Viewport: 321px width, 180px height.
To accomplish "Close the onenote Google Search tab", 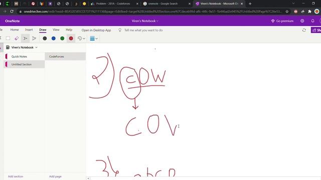I will click(190, 3).
